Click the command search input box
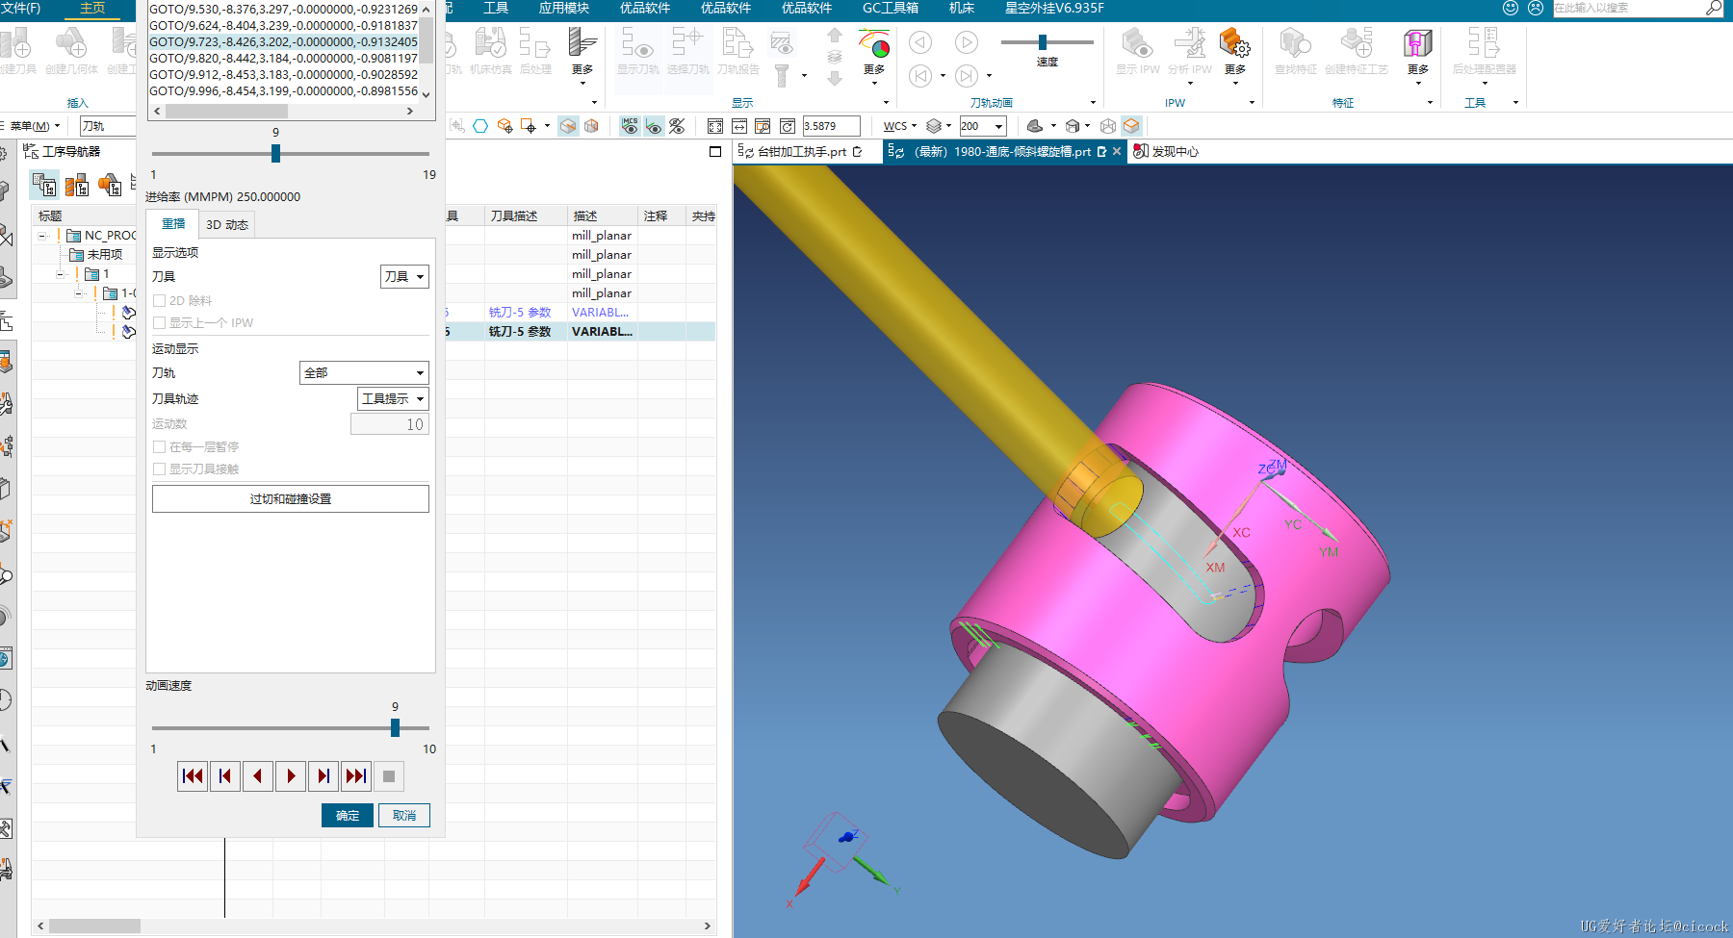The height and width of the screenshot is (938, 1733). coord(1627,8)
